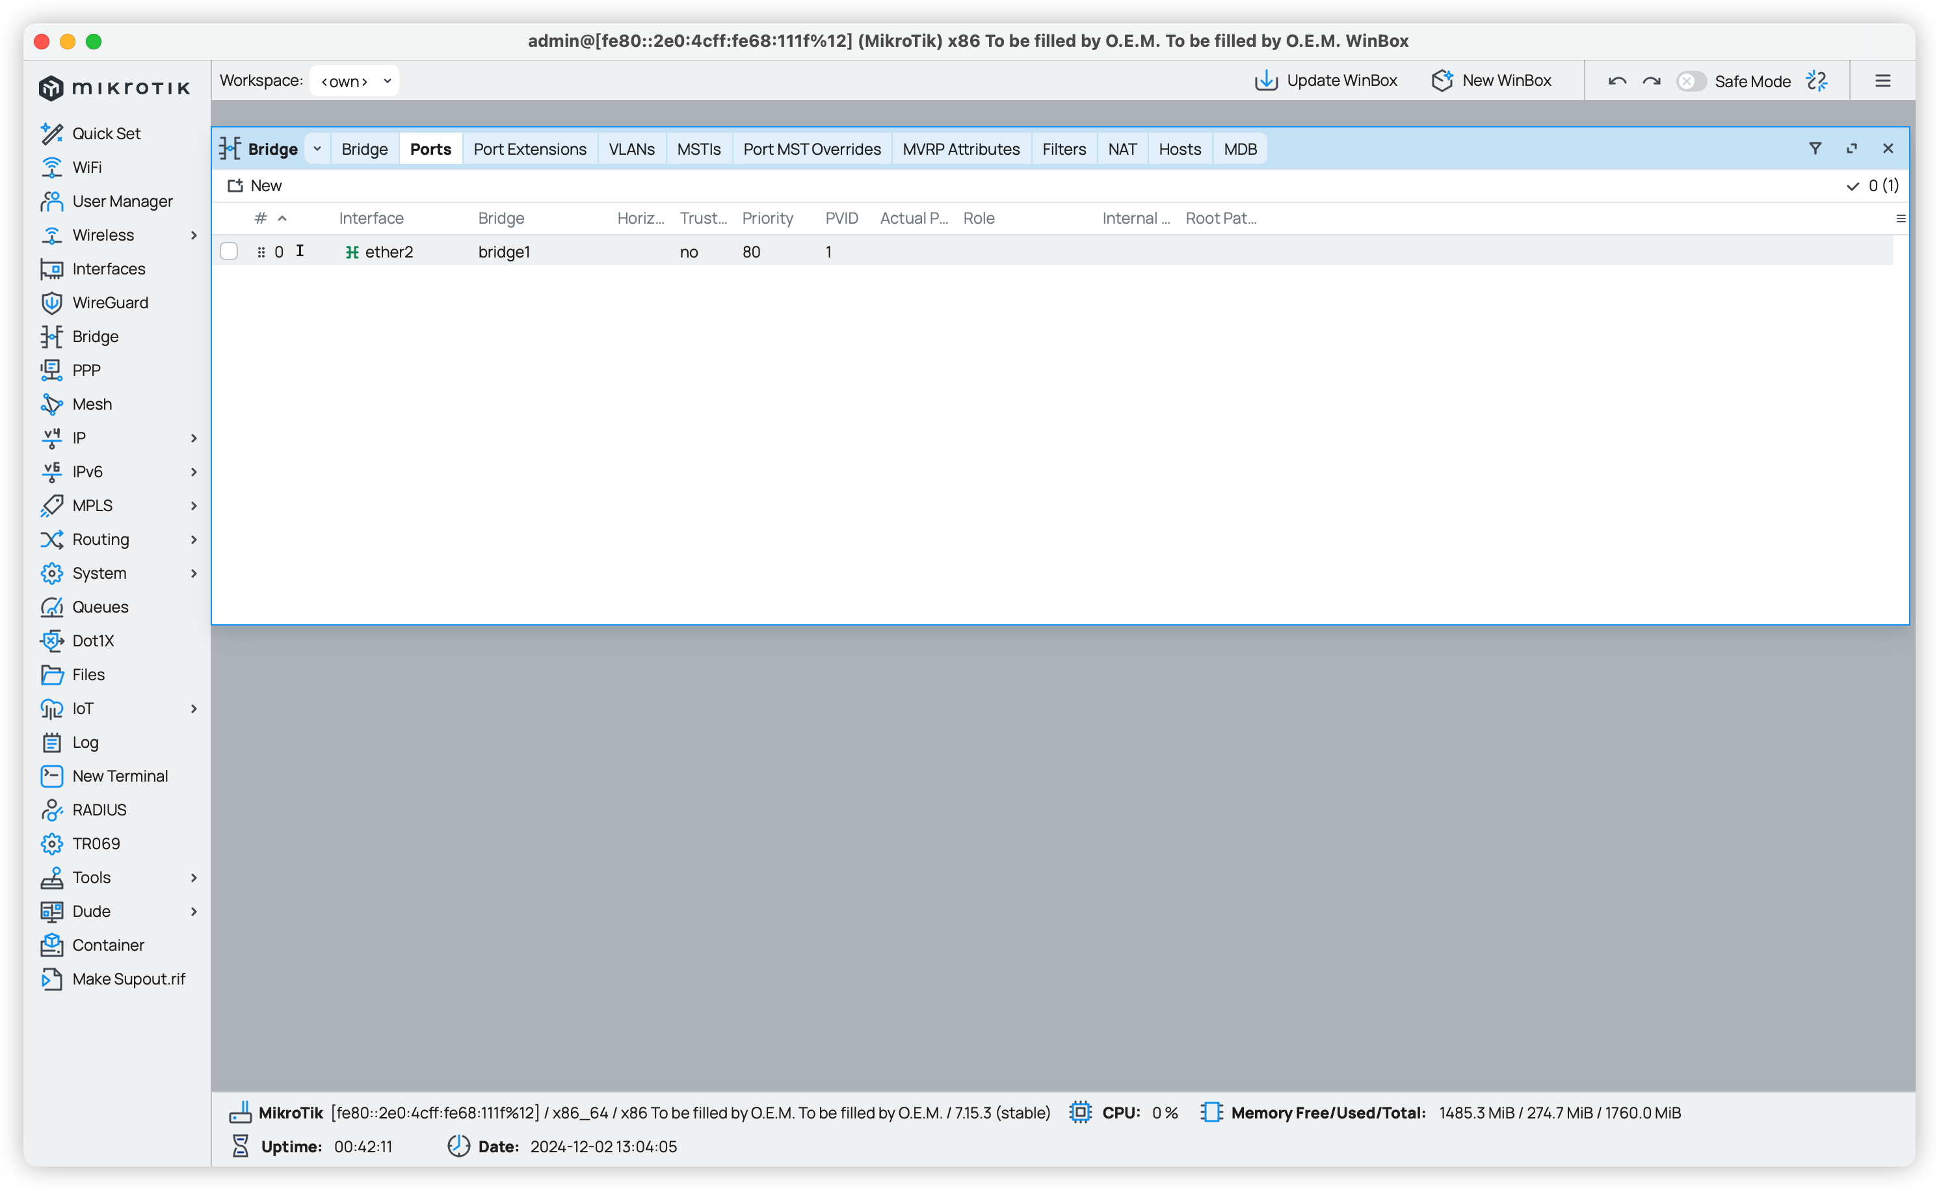This screenshot has height=1190, width=1939.
Task: Expand the Routing submenu
Action: pyautogui.click(x=194, y=539)
